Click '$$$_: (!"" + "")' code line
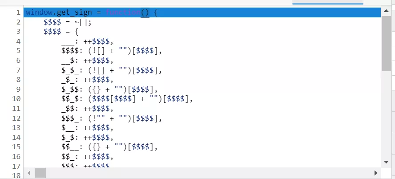The image size is (395, 179). click(111, 118)
